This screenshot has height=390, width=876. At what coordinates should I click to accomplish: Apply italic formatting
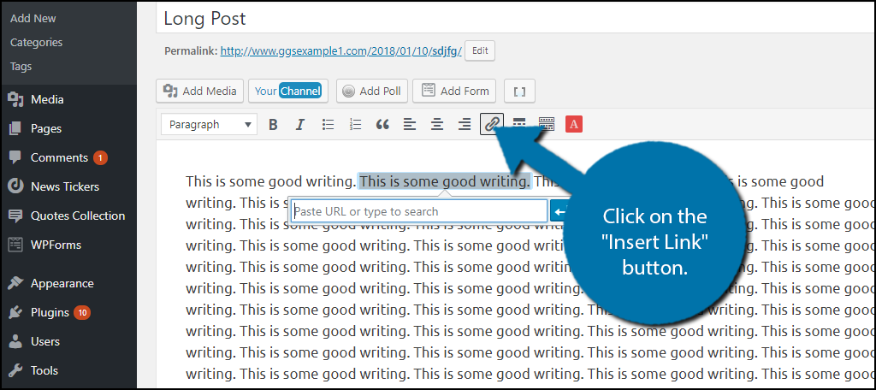(x=299, y=125)
